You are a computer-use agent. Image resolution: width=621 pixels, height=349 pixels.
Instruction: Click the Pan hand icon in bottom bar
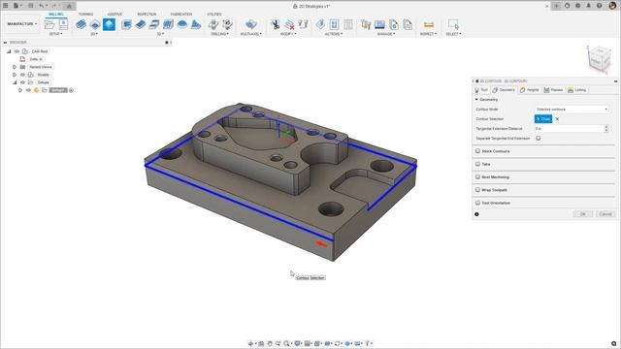pyautogui.click(x=270, y=343)
